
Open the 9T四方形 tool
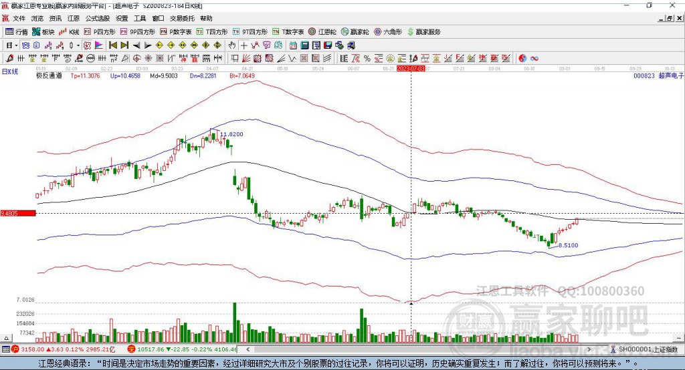click(250, 32)
